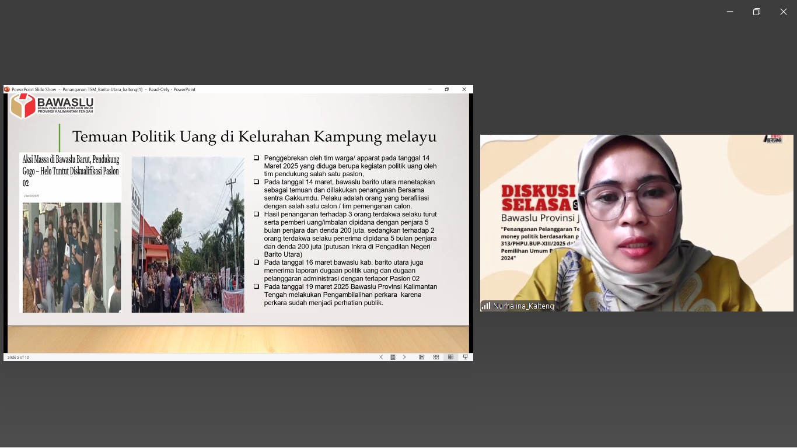Click the BAWASLU logo on slide
The height and width of the screenshot is (448, 797).
click(52, 106)
